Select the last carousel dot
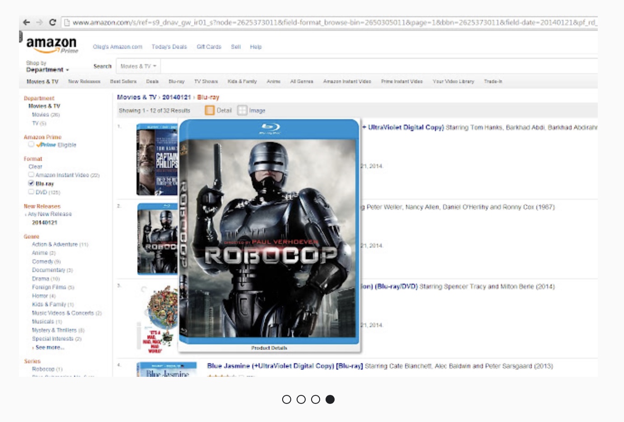Viewport: 624px width, 422px height. click(x=330, y=399)
